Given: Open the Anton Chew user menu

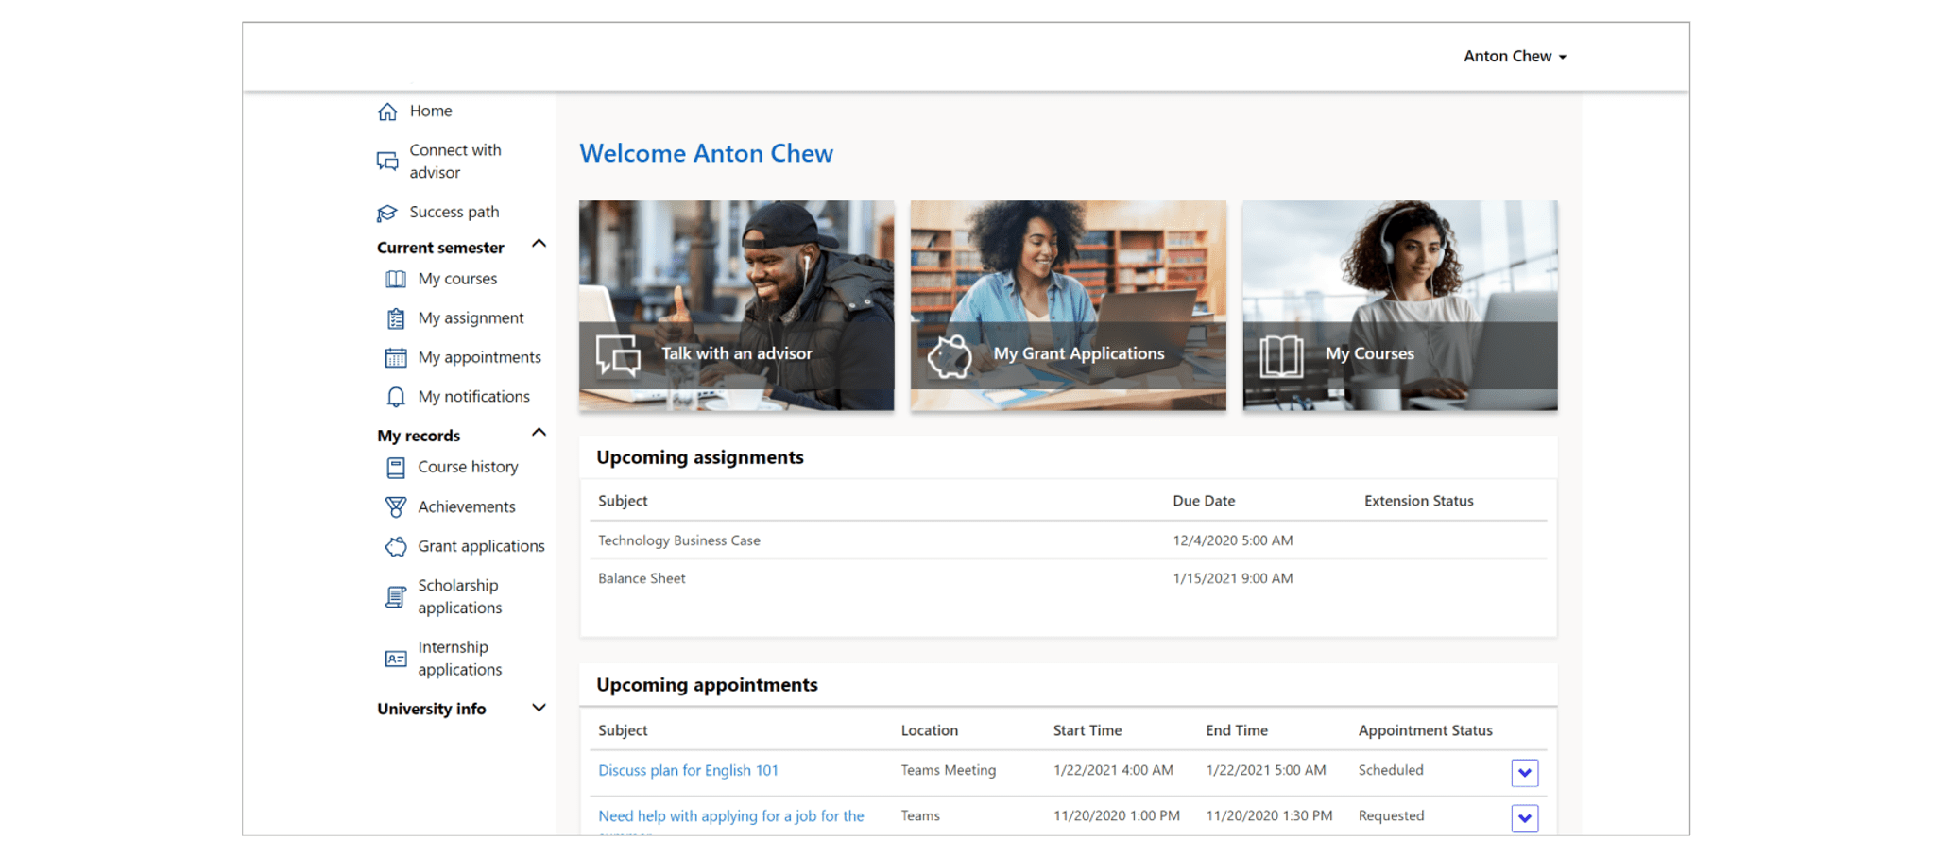Looking at the screenshot, I should [1515, 56].
